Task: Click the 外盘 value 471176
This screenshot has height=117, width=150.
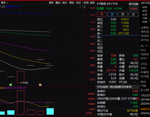Action: (x=112, y=70)
